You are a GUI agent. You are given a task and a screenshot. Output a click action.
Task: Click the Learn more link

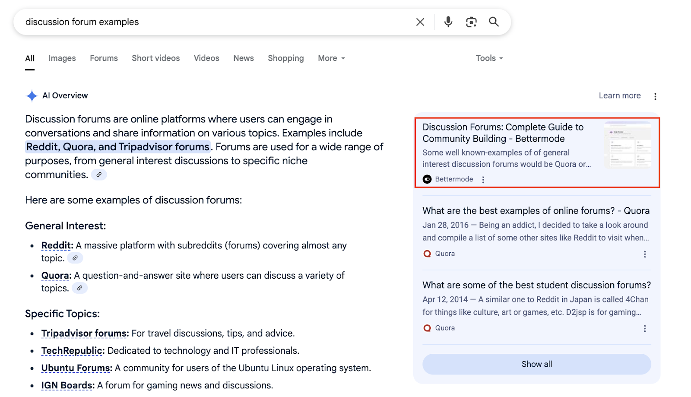coord(620,95)
